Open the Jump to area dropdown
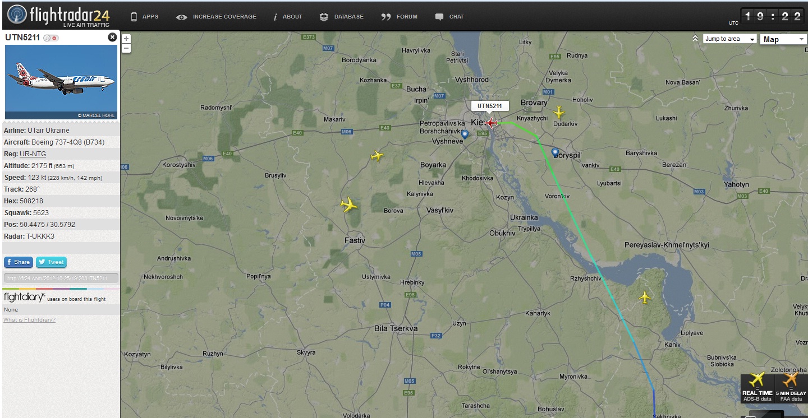Viewport: 808px width, 418px height. pos(730,39)
